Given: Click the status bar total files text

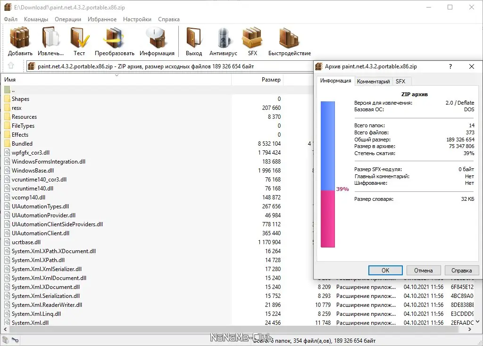Looking at the screenshot, I should point(314,340).
